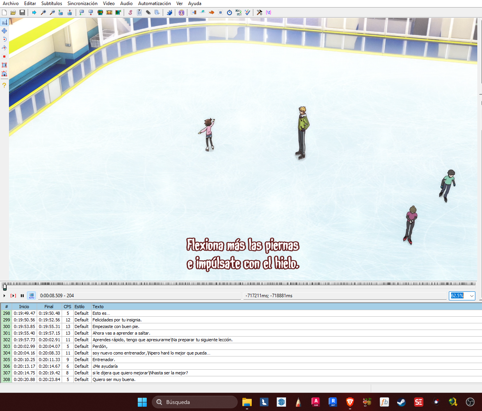
Task: Play the current subtitle line
Action: pyautogui.click(x=13, y=296)
